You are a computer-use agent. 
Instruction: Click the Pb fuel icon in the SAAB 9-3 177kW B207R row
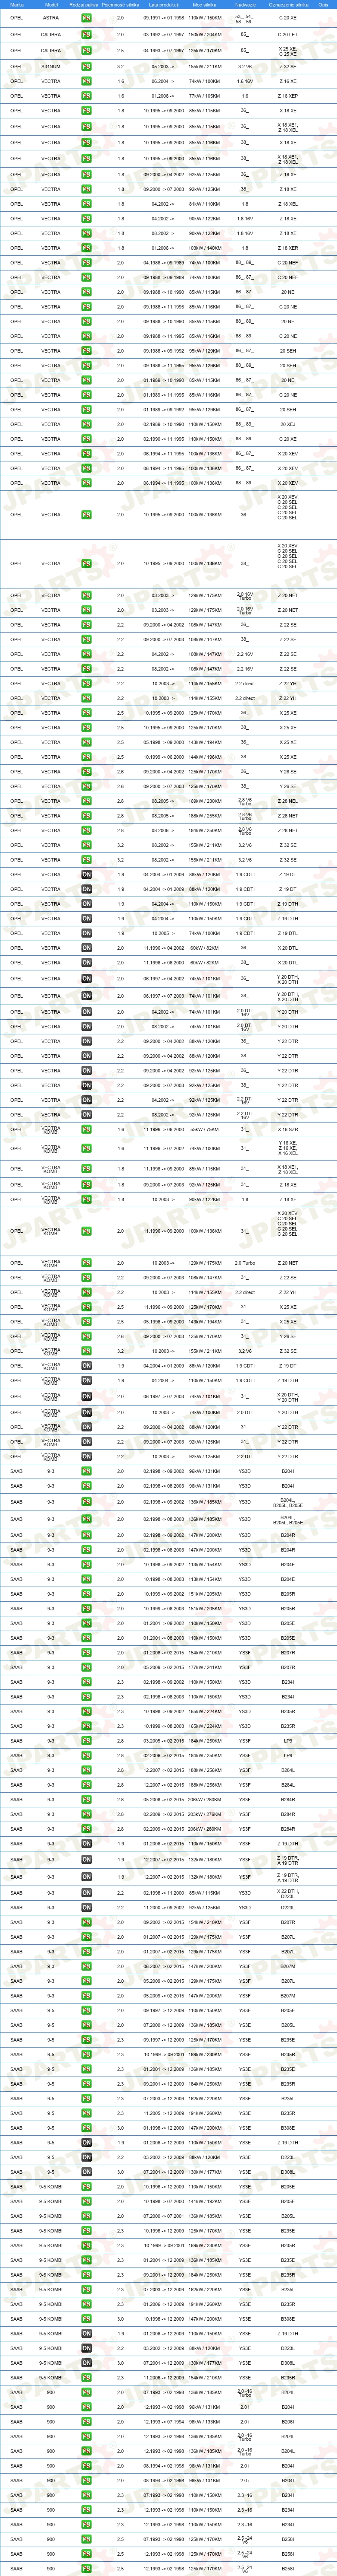click(87, 1668)
